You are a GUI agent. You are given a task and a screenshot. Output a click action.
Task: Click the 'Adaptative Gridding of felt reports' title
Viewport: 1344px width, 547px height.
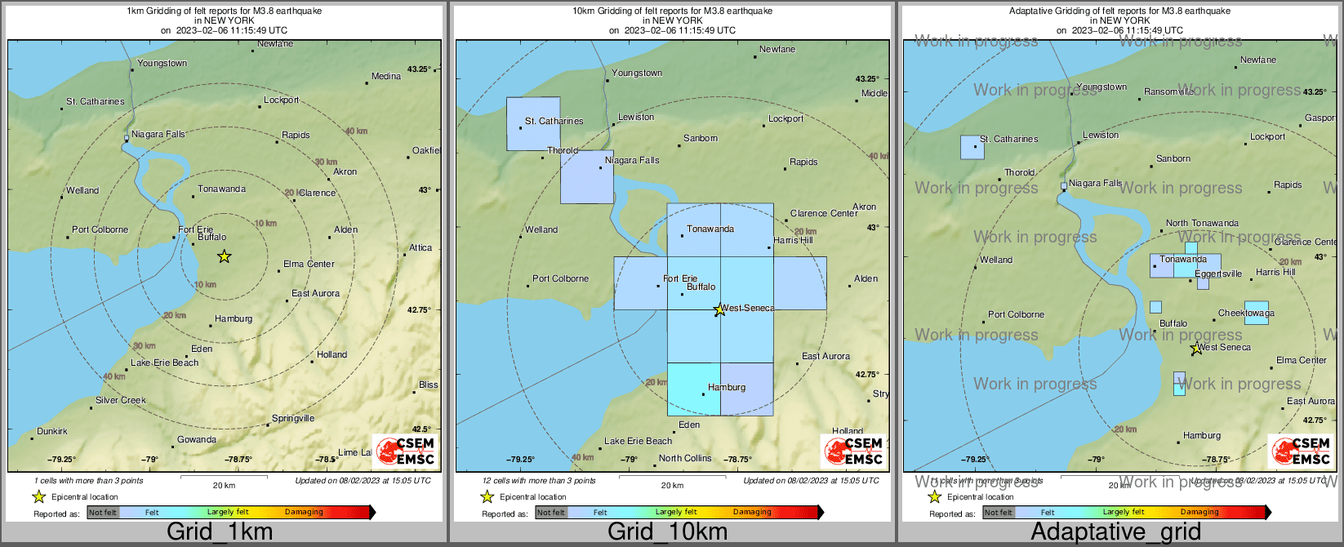point(1119,11)
